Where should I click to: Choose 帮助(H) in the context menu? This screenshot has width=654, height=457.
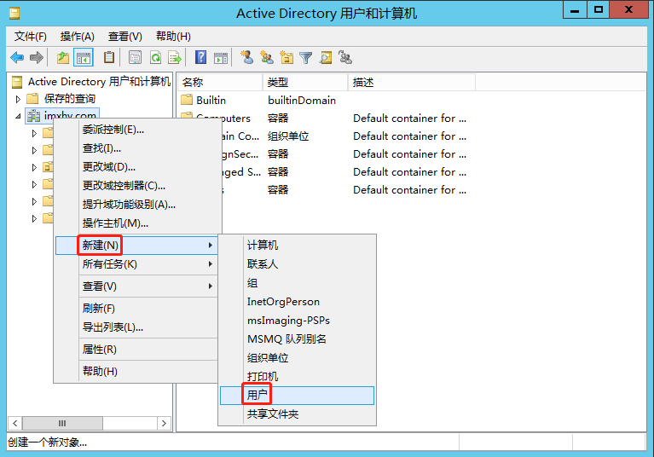pyautogui.click(x=136, y=371)
